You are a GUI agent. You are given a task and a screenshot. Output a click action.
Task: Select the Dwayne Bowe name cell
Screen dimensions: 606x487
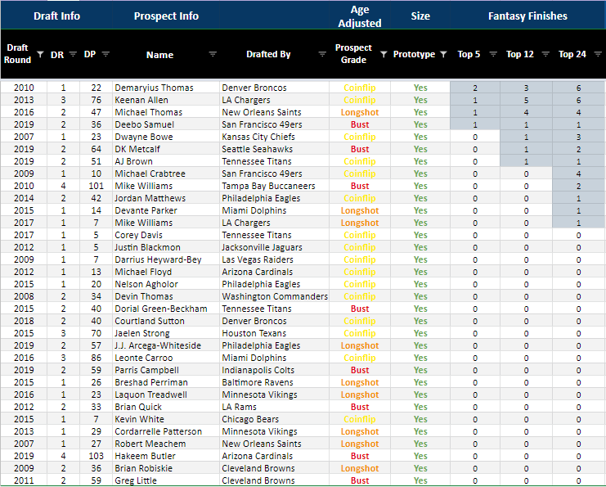[x=166, y=137]
